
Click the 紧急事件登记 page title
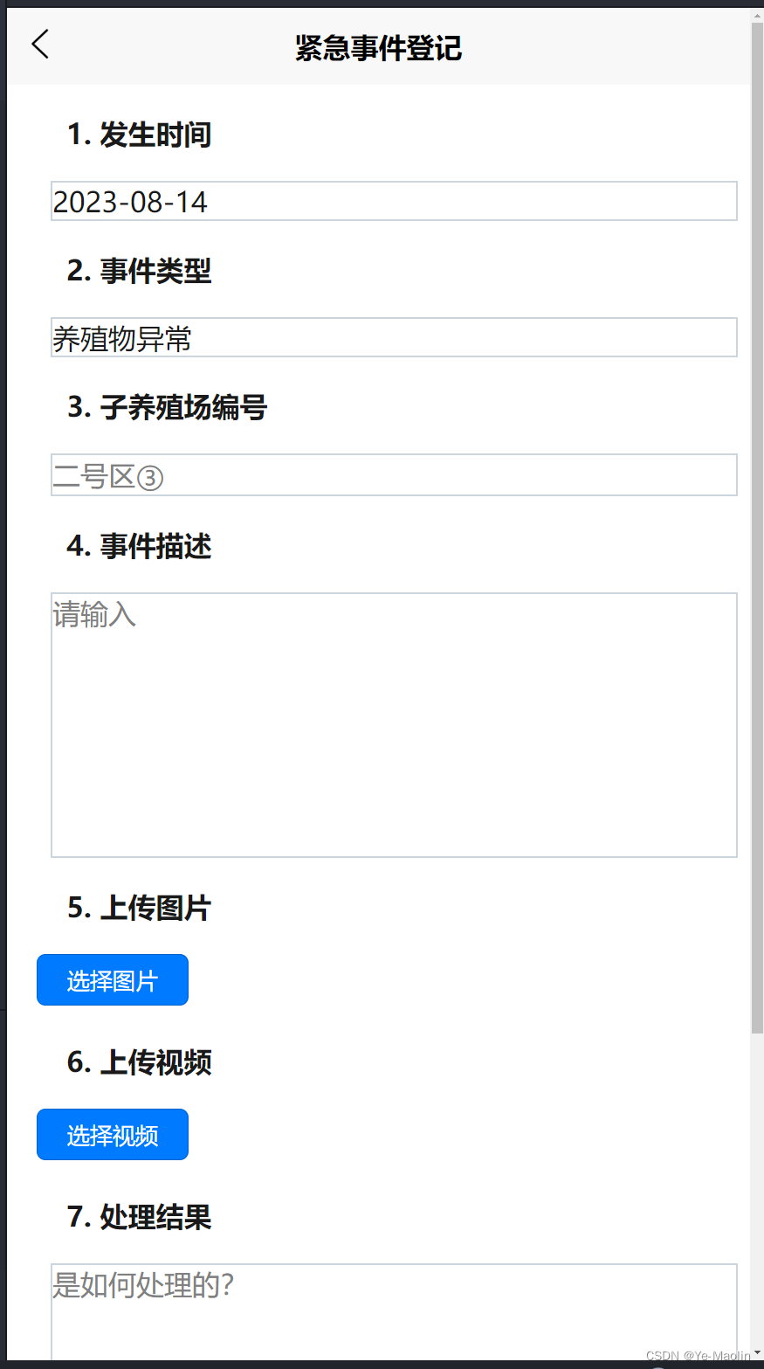click(378, 47)
